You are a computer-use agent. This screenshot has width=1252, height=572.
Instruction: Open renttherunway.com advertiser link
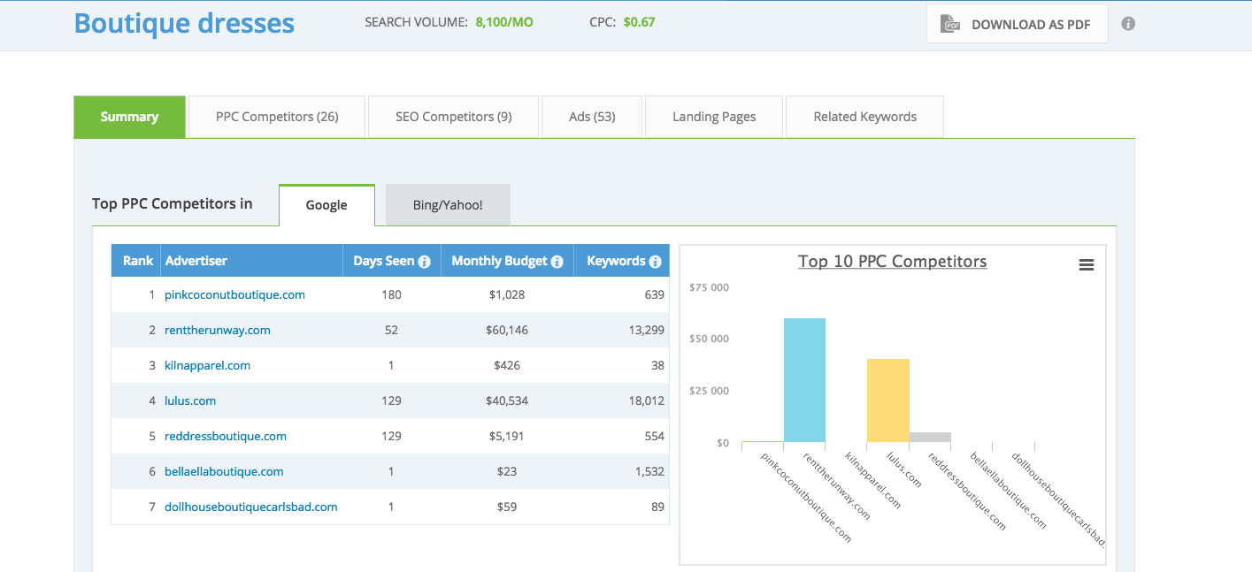point(218,330)
